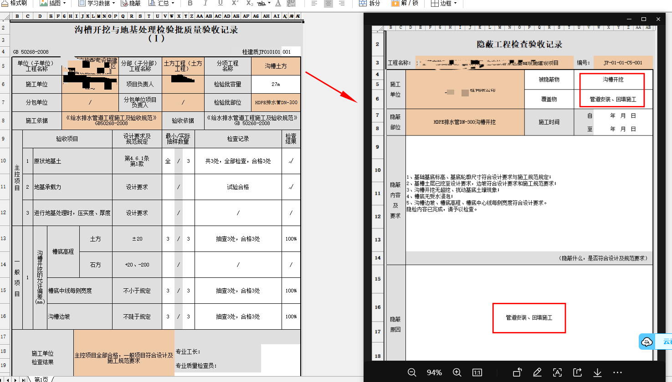Open more options ellipsis in viewer

[x=617, y=372]
